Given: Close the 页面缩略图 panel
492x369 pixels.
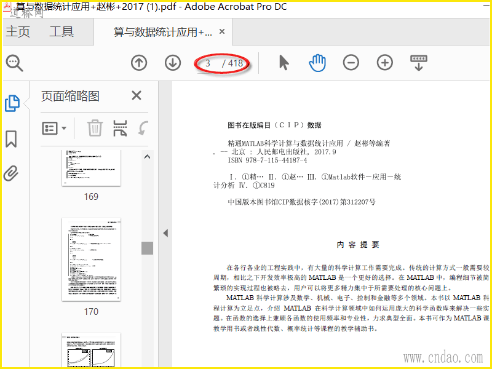Looking at the screenshot, I should pyautogui.click(x=136, y=95).
